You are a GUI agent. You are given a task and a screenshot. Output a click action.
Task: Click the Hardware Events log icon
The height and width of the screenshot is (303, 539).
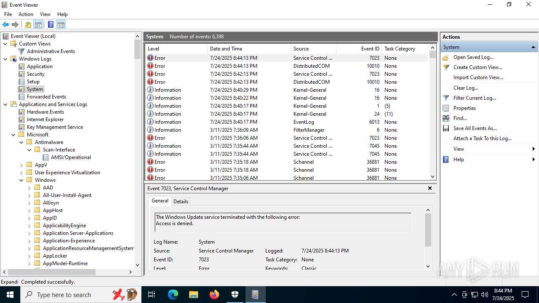click(22, 112)
